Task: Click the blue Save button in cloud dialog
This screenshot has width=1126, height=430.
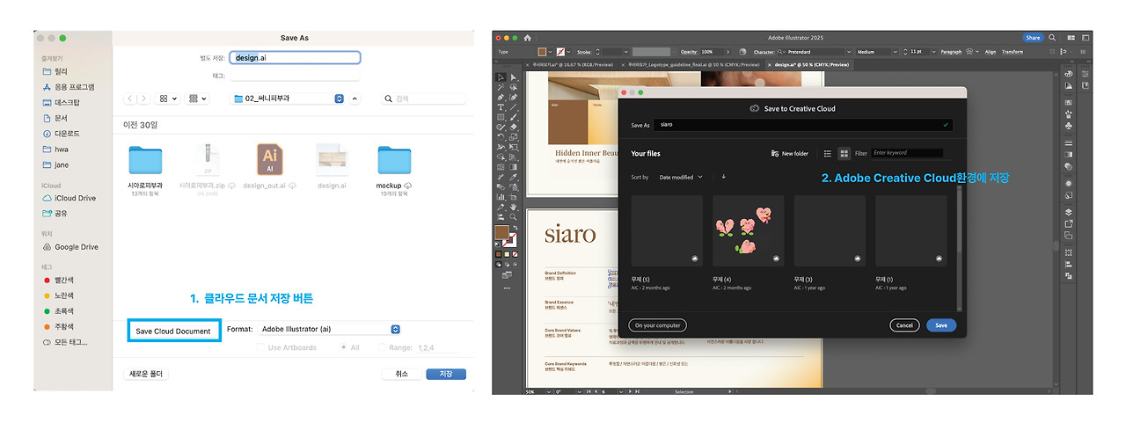Action: click(x=941, y=325)
